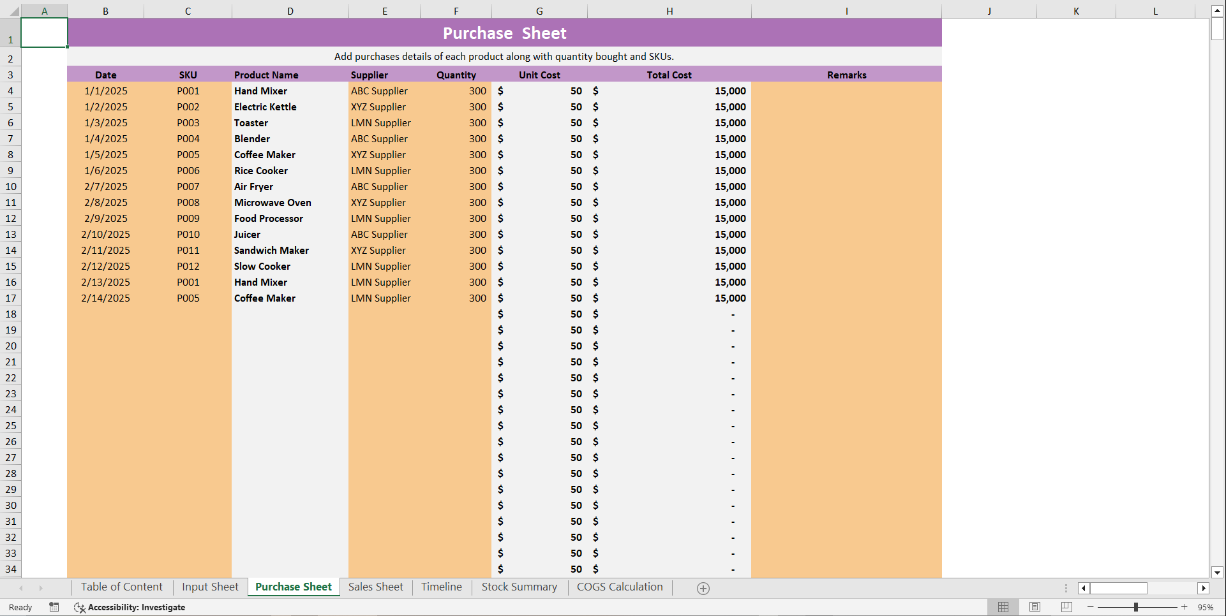
Task: Zoom out using the minus icon
Action: 1091,607
